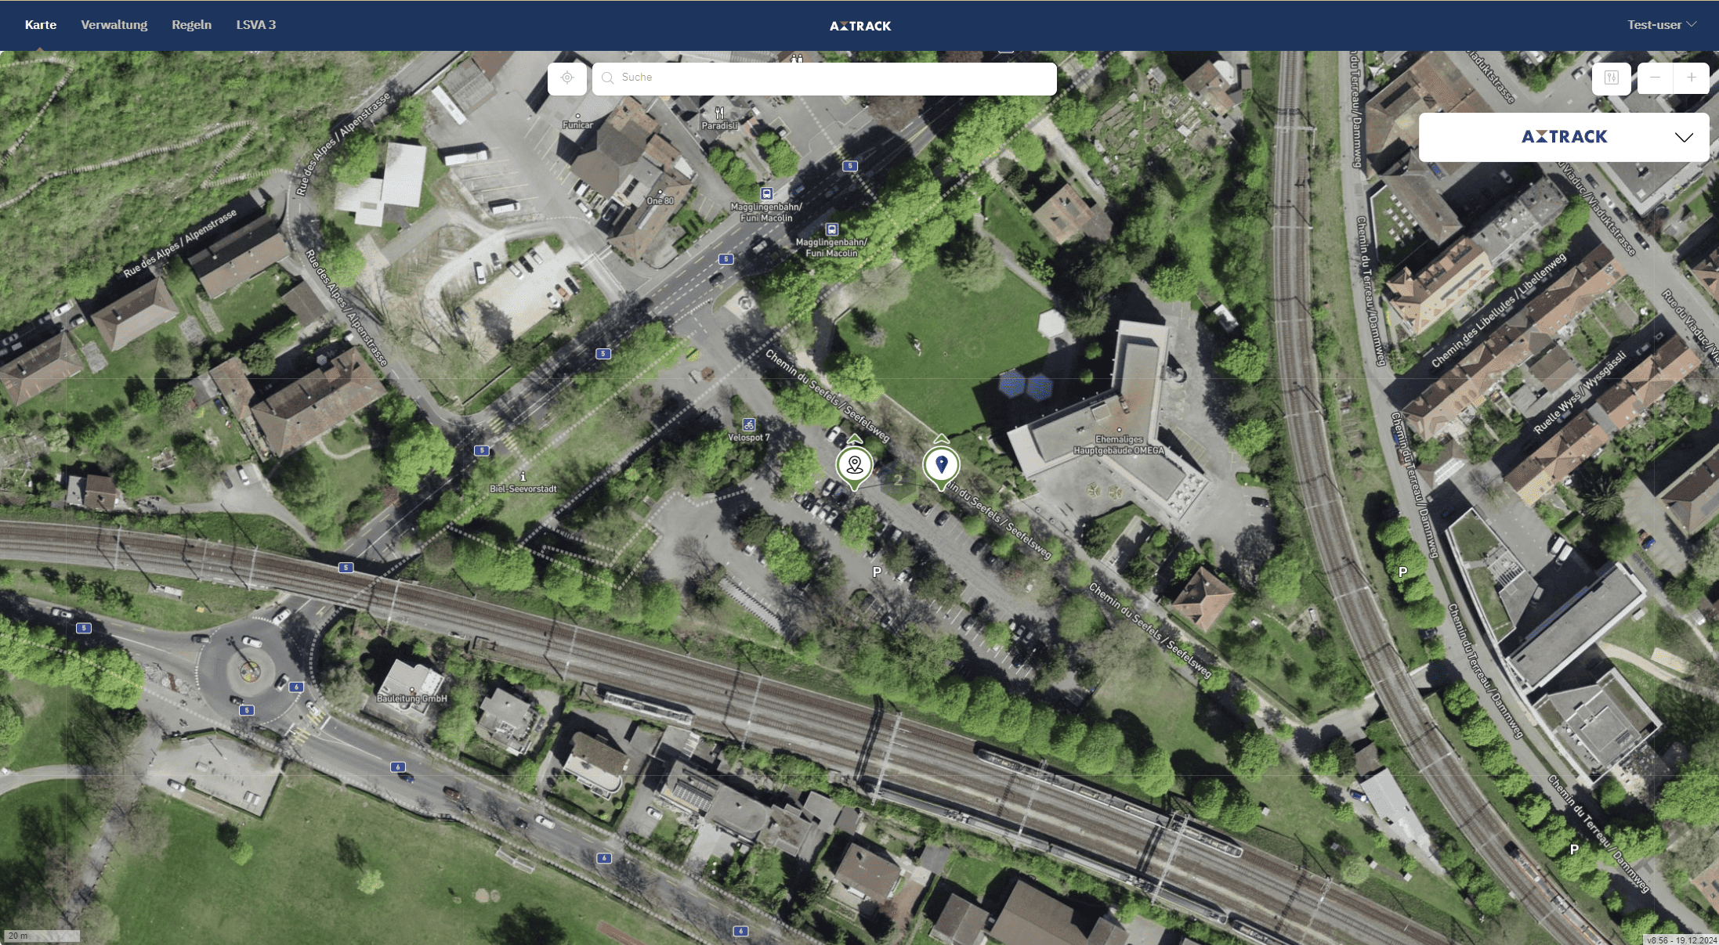Click the AXTRACK logo in header
Screen dimensions: 1719x945
[860, 26]
